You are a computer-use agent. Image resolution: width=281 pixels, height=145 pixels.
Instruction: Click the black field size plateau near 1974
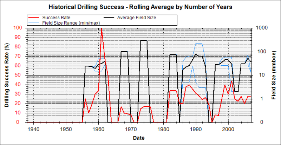[x=144, y=40]
